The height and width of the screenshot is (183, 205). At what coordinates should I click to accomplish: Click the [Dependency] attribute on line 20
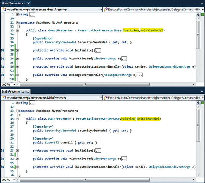coord(43,139)
